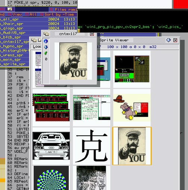The height and width of the screenshot is (190, 188).
Task: Click the 0 counter in cntax117 sidebar
Action: pyautogui.click(x=46, y=59)
